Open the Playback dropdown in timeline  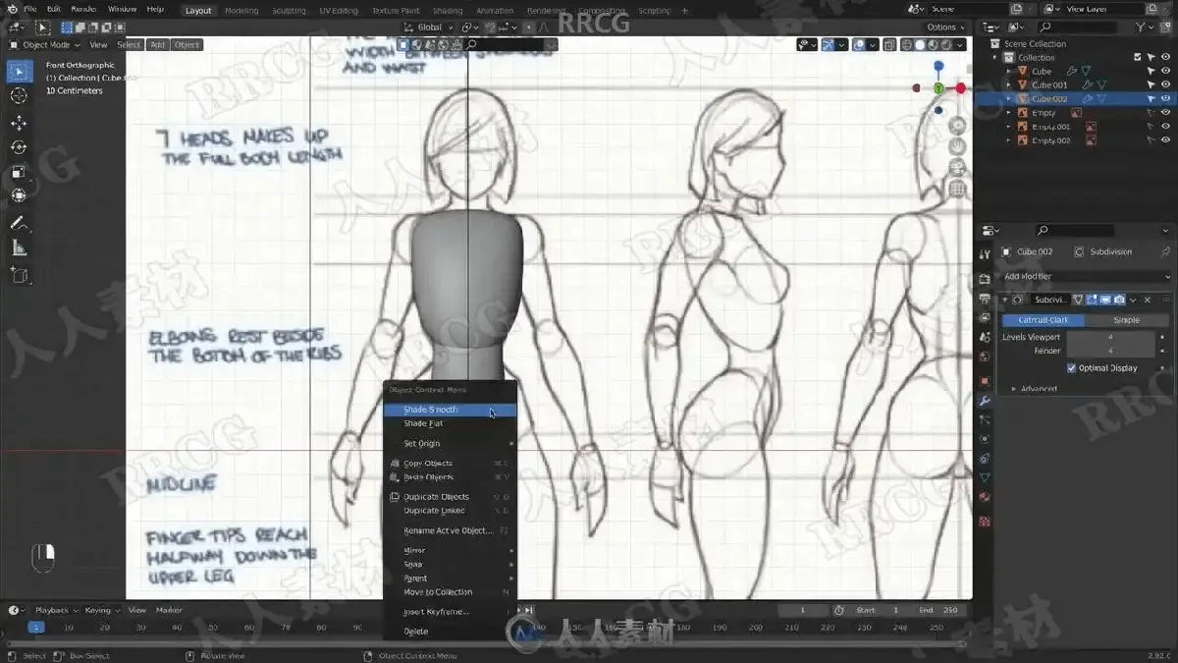pyautogui.click(x=56, y=610)
